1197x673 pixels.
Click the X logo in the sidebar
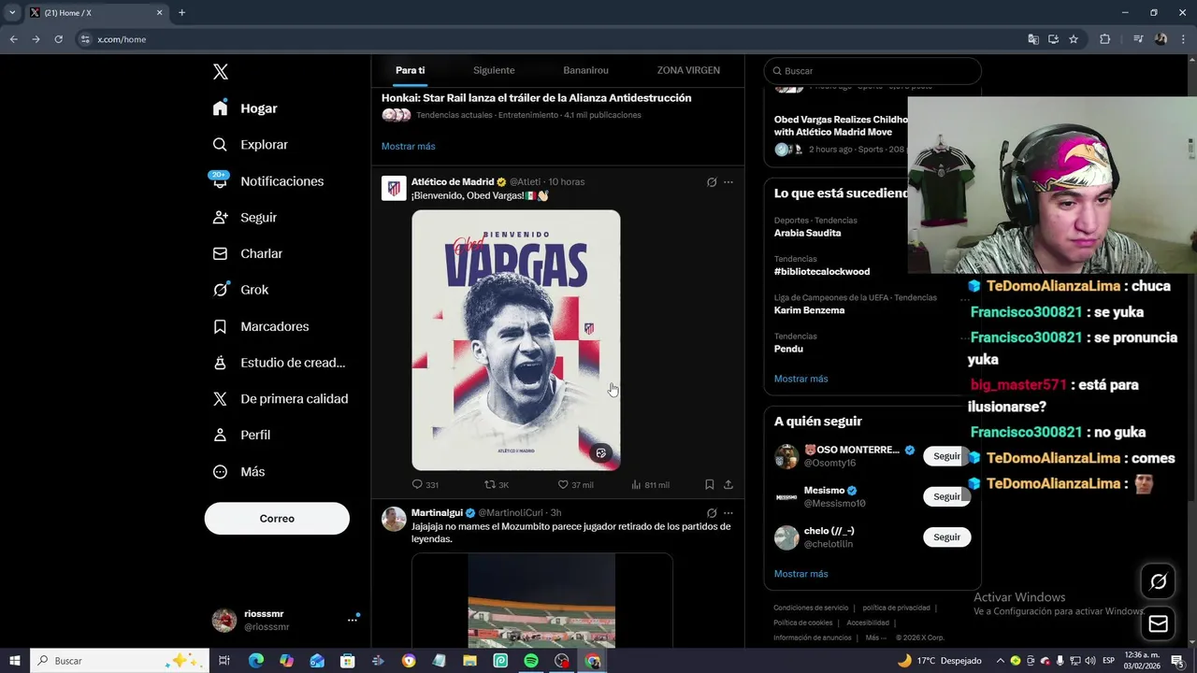pyautogui.click(x=220, y=72)
